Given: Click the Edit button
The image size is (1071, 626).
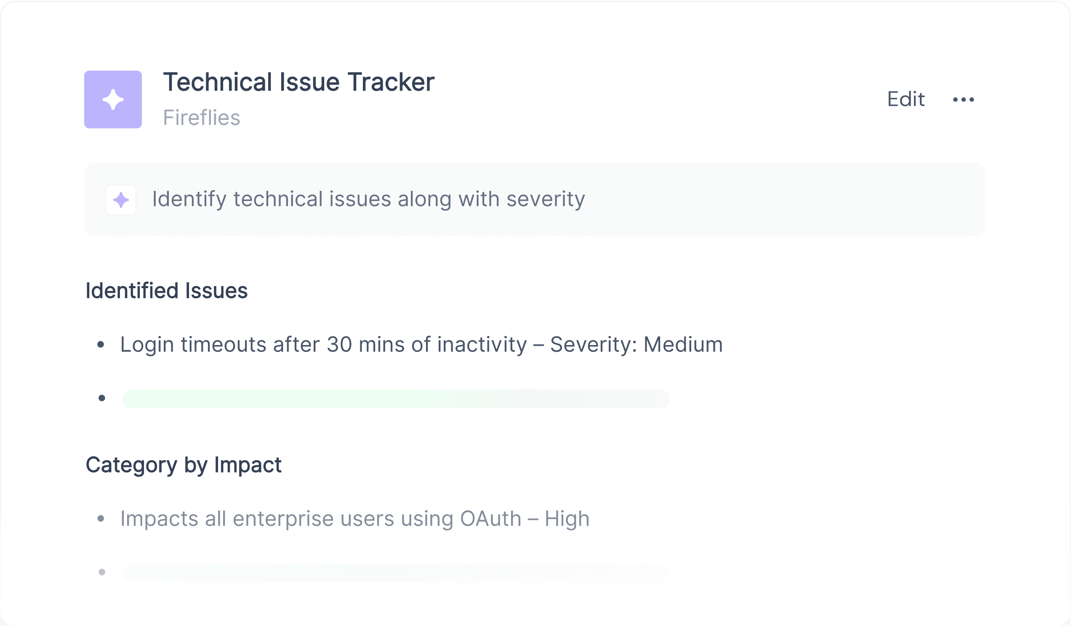Looking at the screenshot, I should coord(906,99).
